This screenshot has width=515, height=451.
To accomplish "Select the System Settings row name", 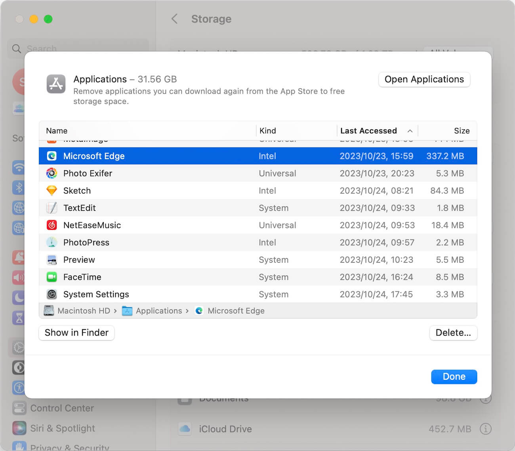I will pyautogui.click(x=96, y=294).
